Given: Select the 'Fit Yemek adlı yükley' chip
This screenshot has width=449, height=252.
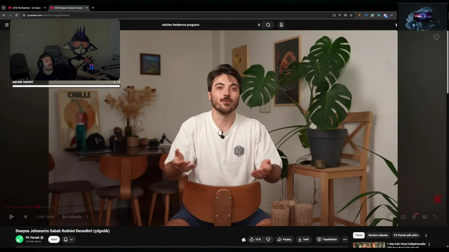Looking at the screenshot, I should coord(407,235).
